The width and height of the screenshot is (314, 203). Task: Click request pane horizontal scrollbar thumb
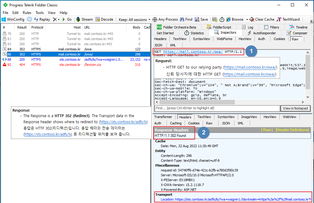tap(197, 102)
